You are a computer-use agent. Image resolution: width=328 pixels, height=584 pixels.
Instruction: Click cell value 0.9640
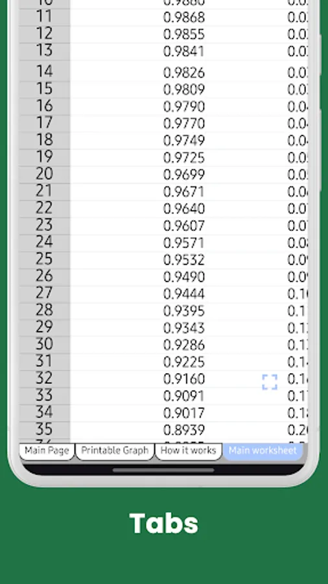point(184,210)
